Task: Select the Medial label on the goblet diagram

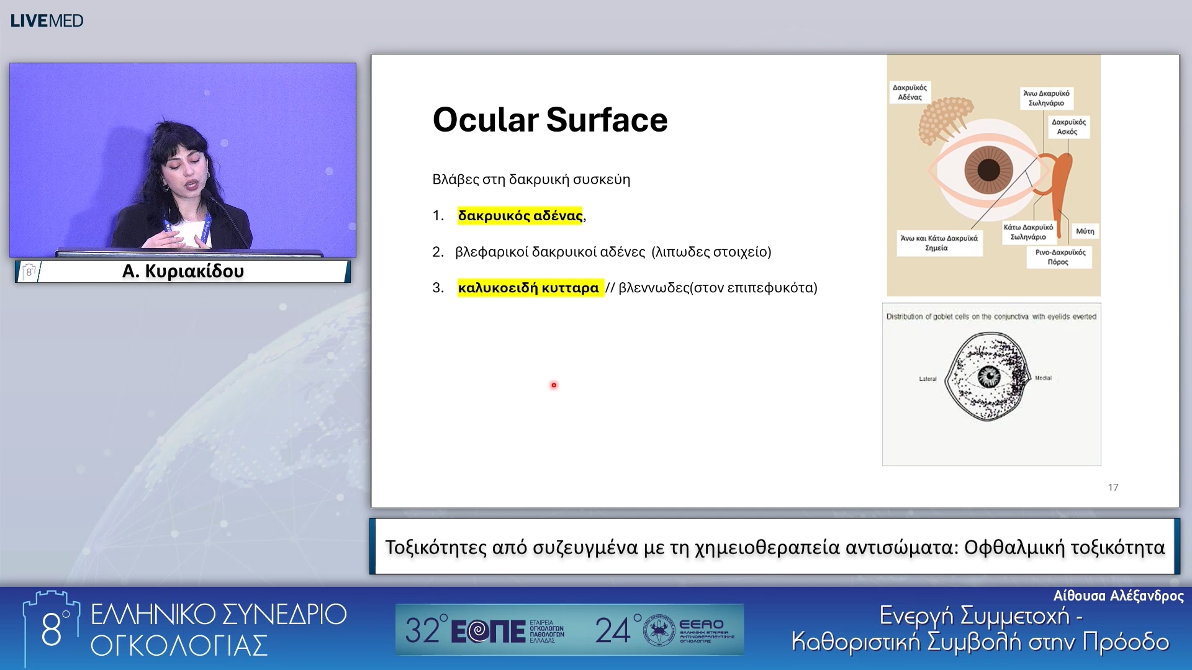Action: (x=1043, y=378)
